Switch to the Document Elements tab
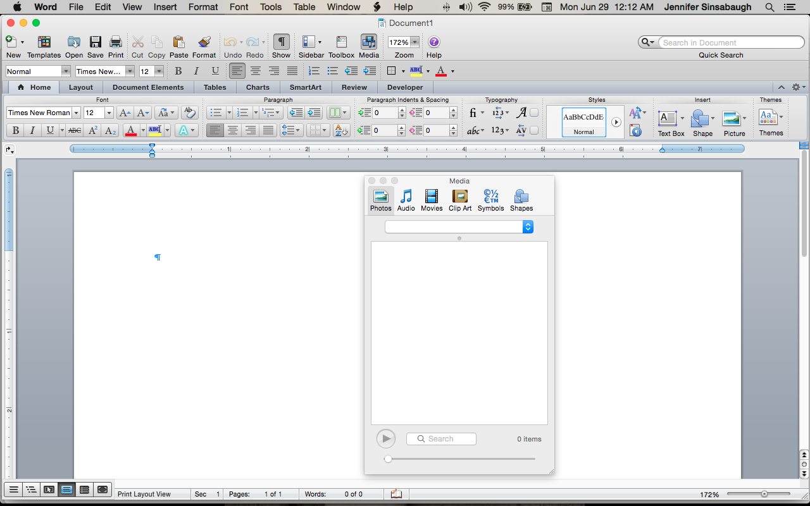The image size is (810, 506). pos(148,87)
